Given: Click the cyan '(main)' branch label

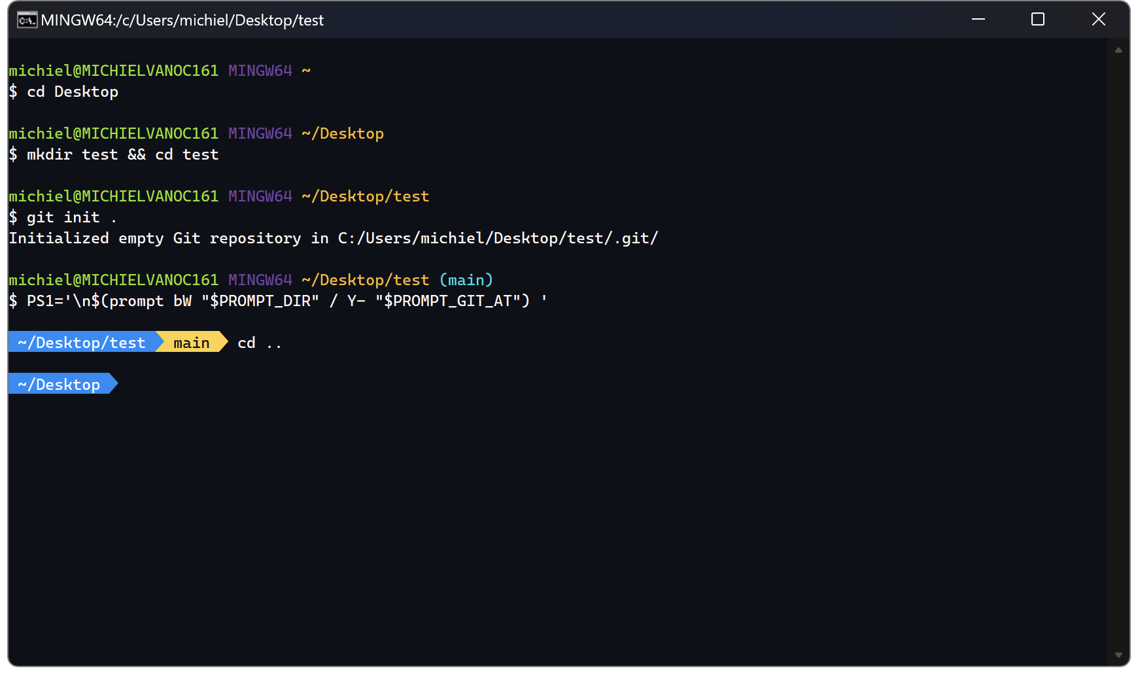Looking at the screenshot, I should click(x=466, y=280).
